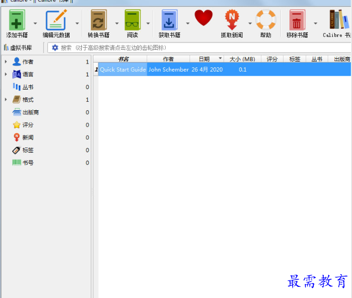Open the 抓取新闻 dropdown arrow
Viewport: 352px width, 298px height.
click(x=250, y=23)
